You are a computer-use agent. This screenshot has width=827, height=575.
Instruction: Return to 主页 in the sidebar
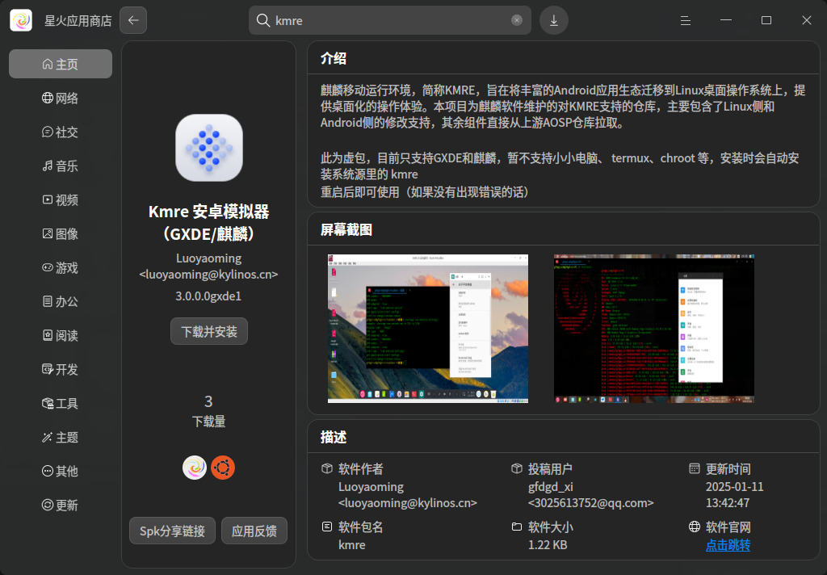(60, 64)
